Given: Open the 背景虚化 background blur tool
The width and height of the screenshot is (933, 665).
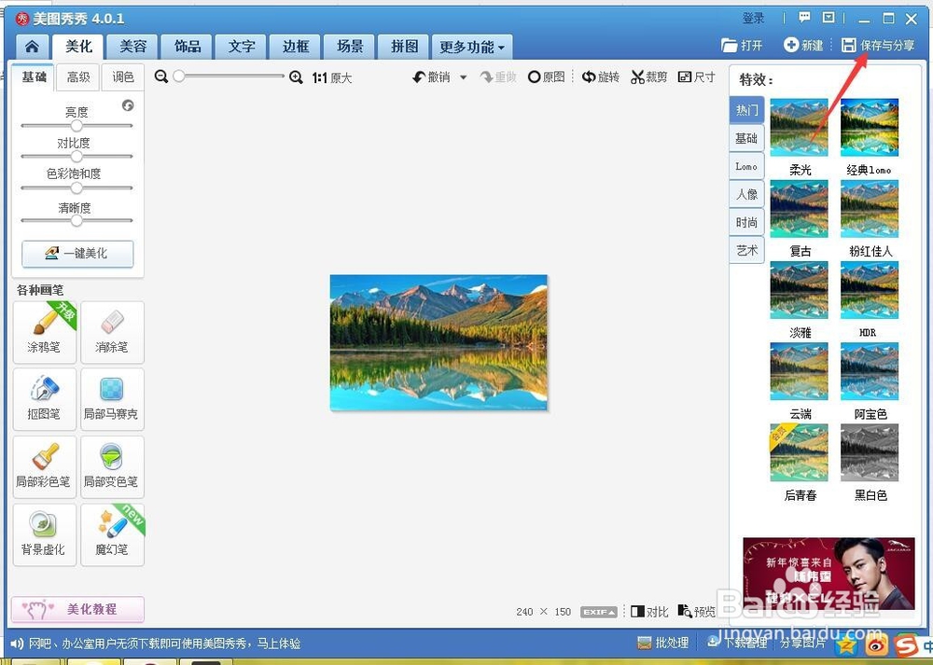Looking at the screenshot, I should pos(44,534).
